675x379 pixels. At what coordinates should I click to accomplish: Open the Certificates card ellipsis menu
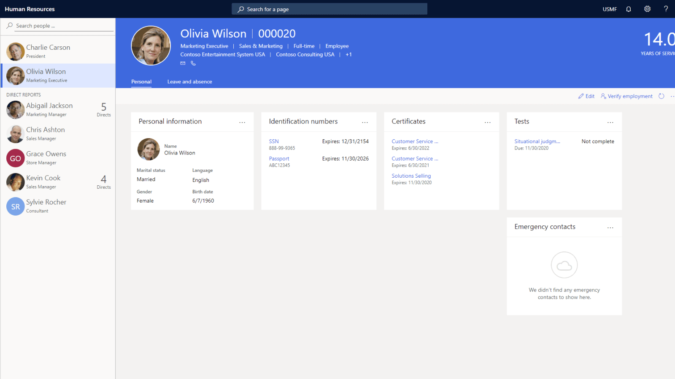488,122
